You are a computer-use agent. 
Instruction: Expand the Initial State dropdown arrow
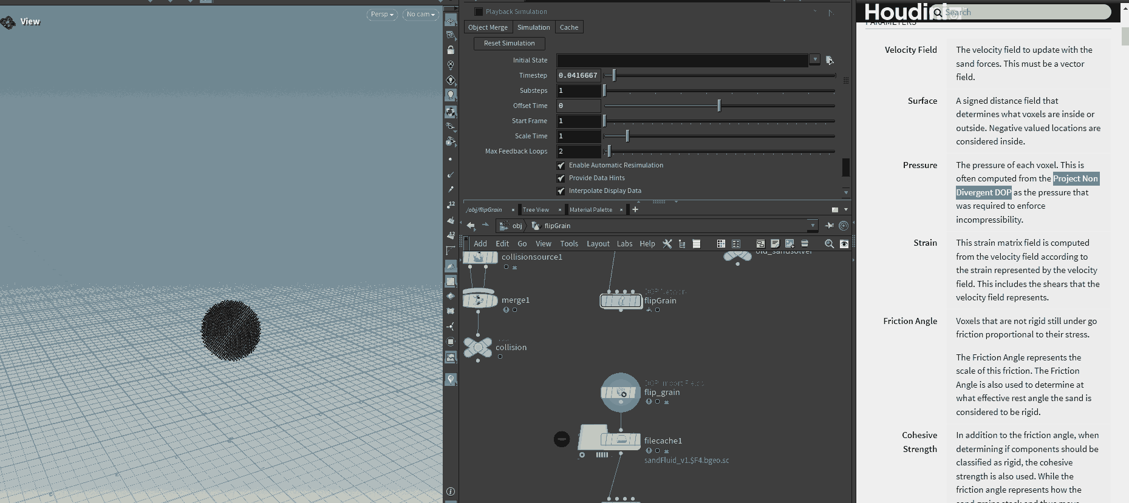pos(814,59)
